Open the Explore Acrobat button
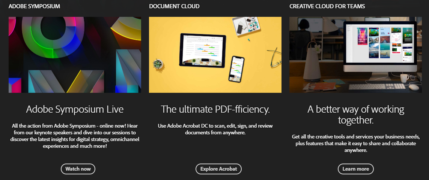Viewport: 429px width, 180px height. (x=218, y=169)
